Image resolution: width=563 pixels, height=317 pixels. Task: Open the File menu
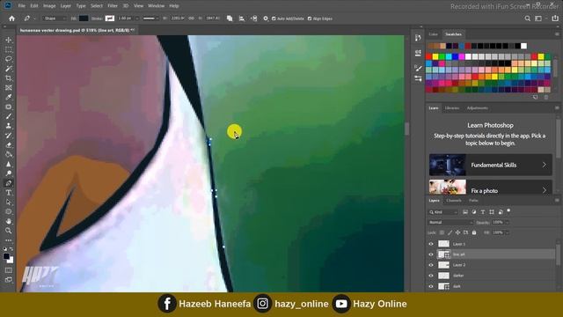(x=21, y=6)
